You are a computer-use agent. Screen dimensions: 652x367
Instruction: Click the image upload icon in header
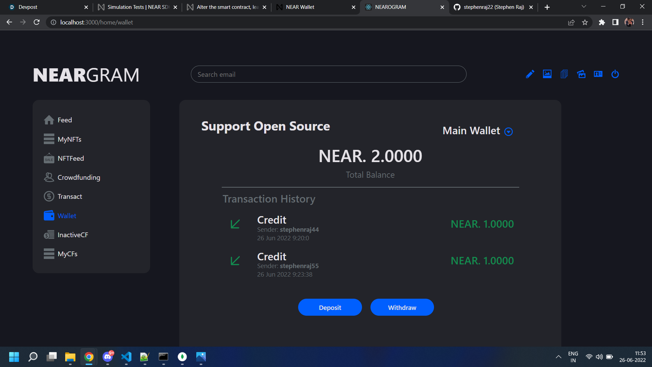tap(547, 74)
